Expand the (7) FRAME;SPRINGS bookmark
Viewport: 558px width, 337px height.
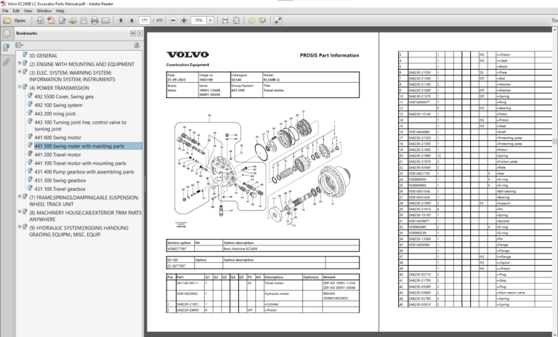(x=20, y=196)
